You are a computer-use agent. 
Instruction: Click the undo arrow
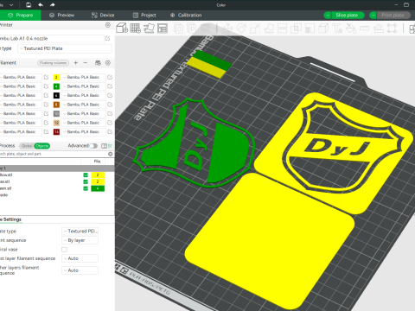pos(41,5)
